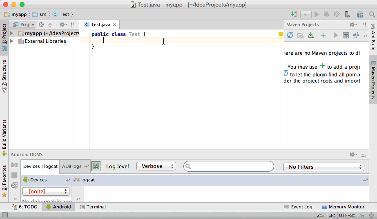The width and height of the screenshot is (377, 219).
Task: Toggle the logcat restart green arrows button
Action: [x=96, y=166]
